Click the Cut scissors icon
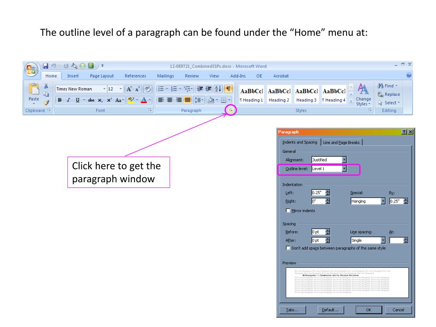The image size is (436, 327). tap(46, 86)
